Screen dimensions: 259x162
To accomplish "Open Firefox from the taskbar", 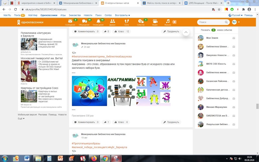I will tap(94, 158).
